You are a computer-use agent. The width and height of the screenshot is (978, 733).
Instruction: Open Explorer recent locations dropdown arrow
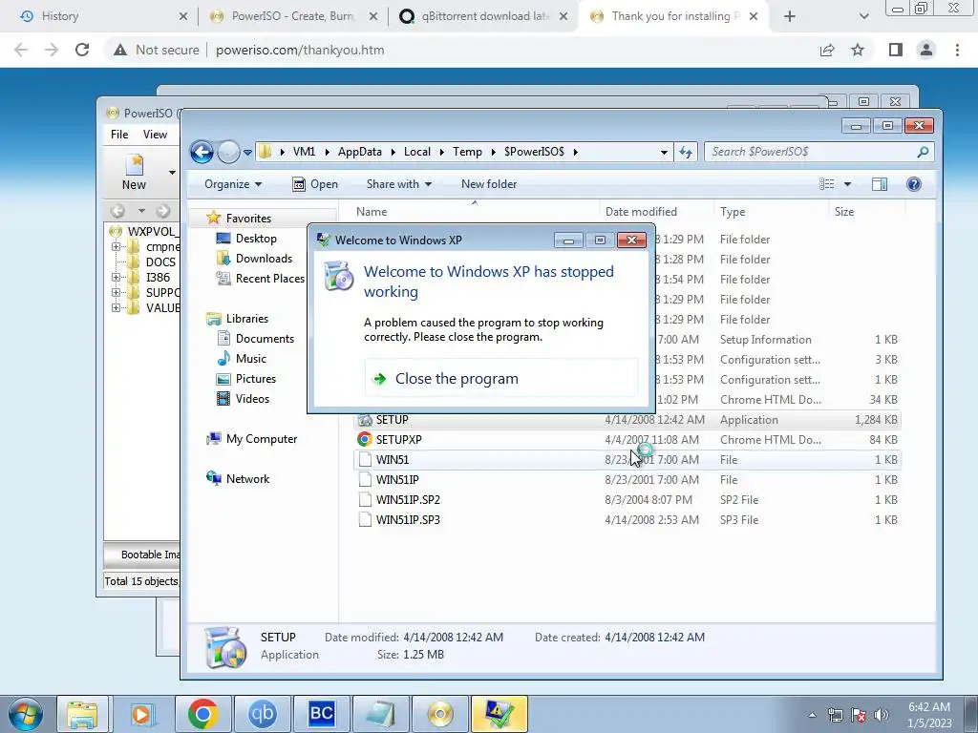click(247, 152)
